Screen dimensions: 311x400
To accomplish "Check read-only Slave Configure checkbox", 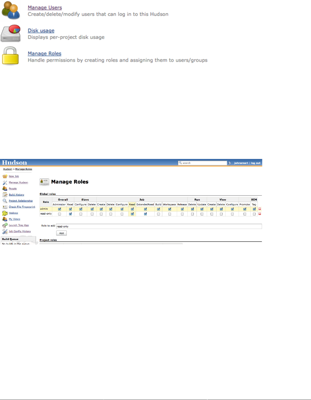I will pyautogui.click(x=81, y=214).
